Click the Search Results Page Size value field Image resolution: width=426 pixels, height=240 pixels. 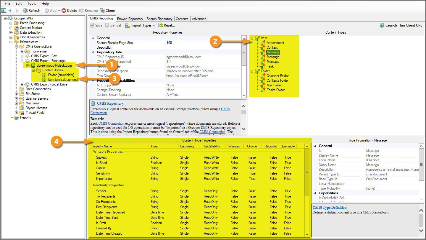point(204,43)
